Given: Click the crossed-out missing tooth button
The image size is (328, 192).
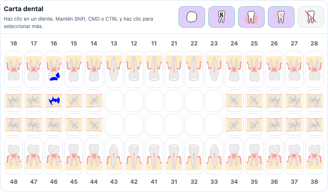Looking at the screenshot, I should click(311, 17).
